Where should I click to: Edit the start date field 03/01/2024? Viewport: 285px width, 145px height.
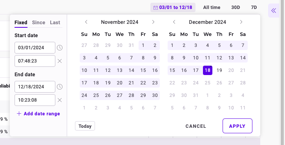(x=35, y=48)
